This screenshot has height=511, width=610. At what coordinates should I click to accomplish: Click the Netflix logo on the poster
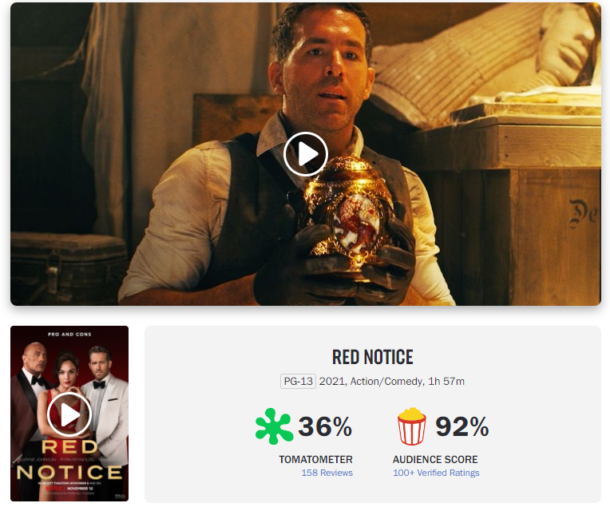pos(54,488)
